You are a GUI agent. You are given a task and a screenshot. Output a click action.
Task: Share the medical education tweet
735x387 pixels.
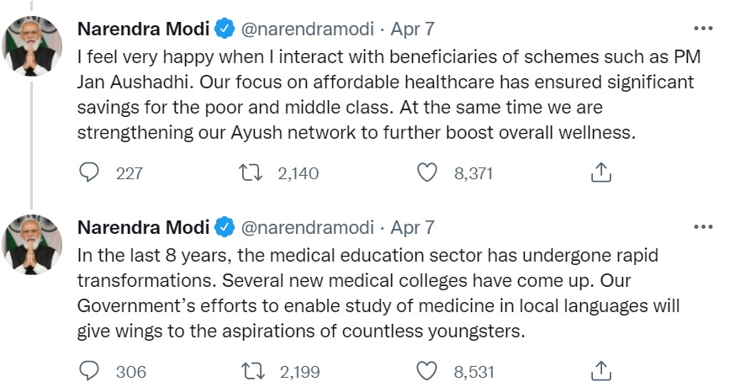coord(600,371)
